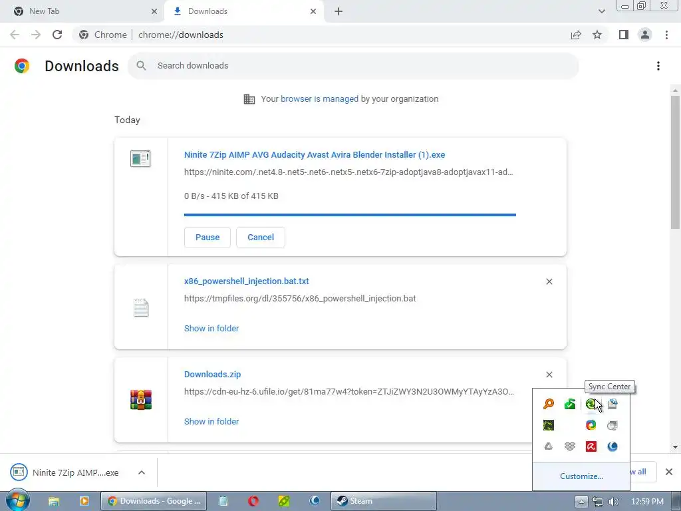
Task: Click the 12:59 PM clock
Action: coord(647,502)
